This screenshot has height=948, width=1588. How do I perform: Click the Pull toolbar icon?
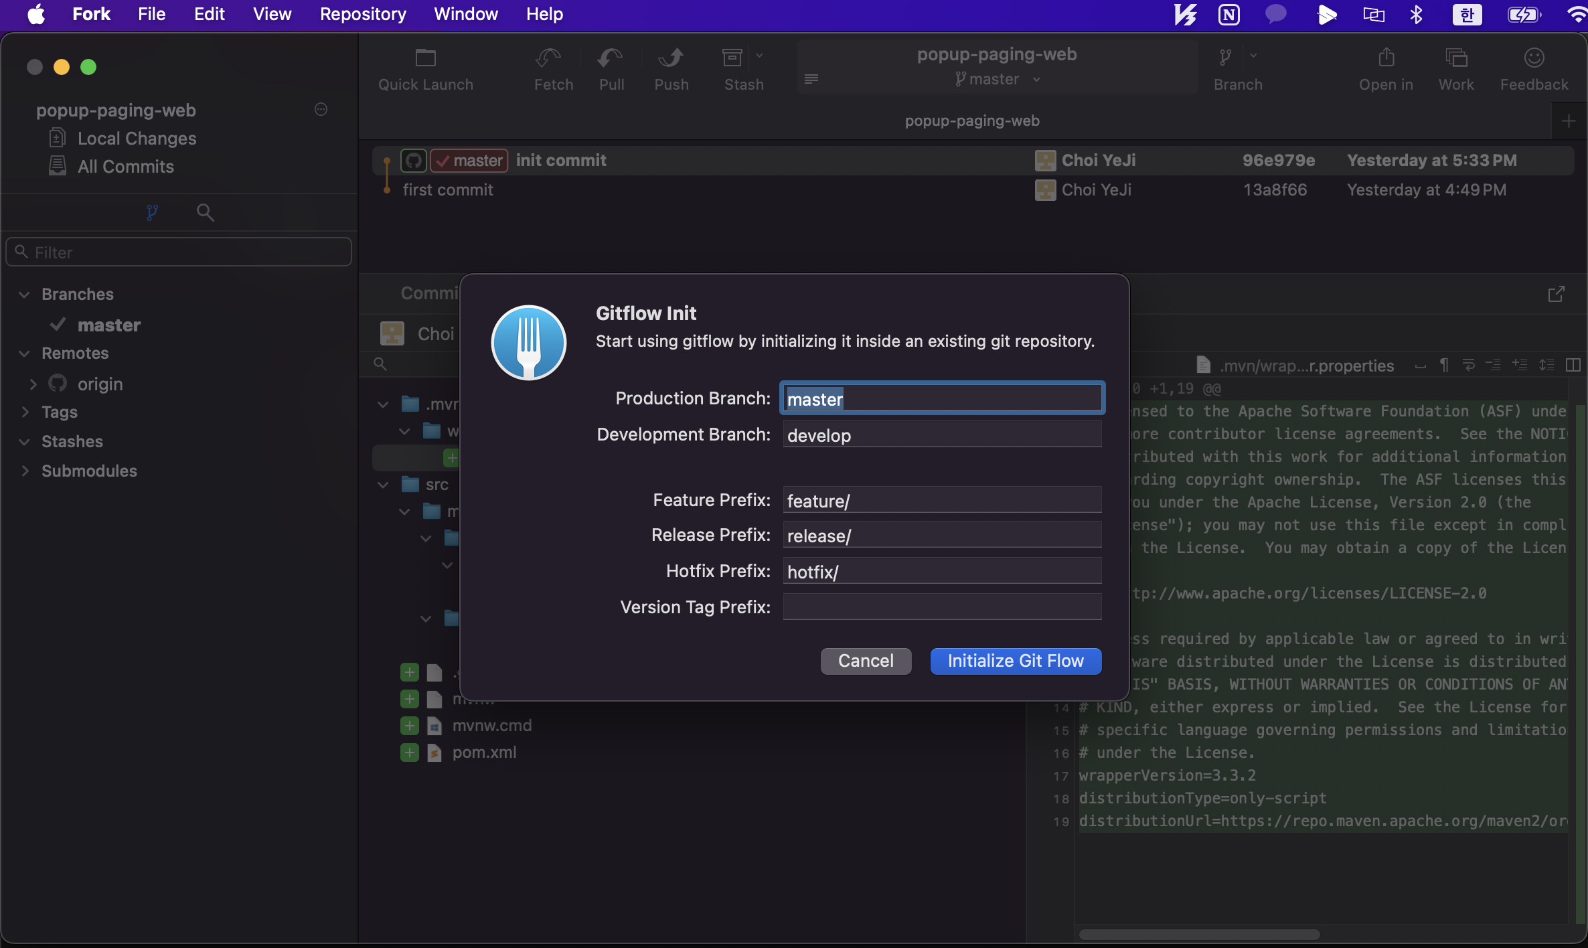tap(611, 59)
